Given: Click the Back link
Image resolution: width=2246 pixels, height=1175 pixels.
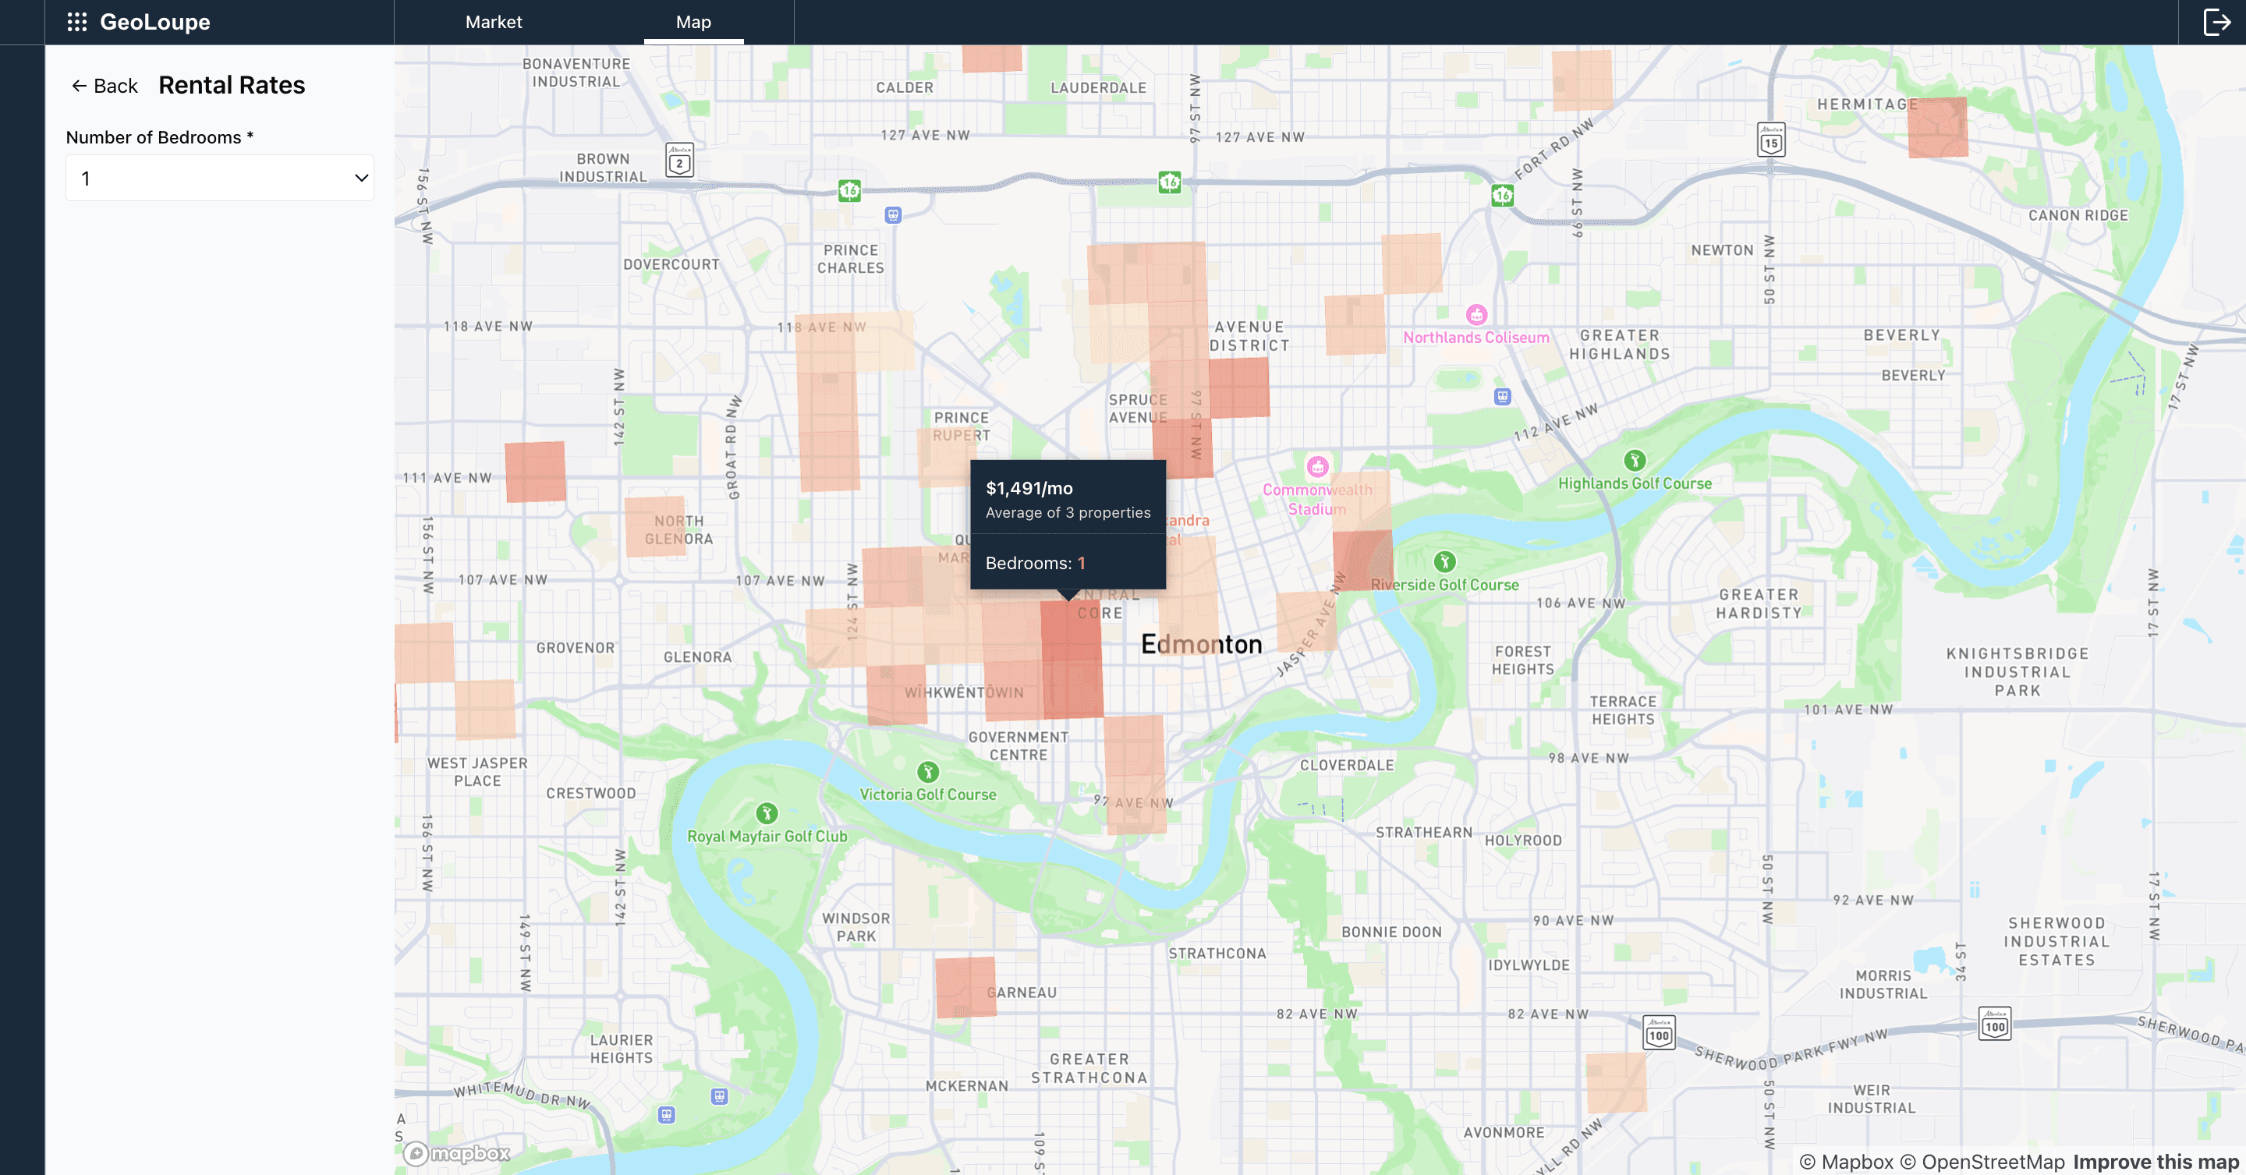Looking at the screenshot, I should coord(103,84).
